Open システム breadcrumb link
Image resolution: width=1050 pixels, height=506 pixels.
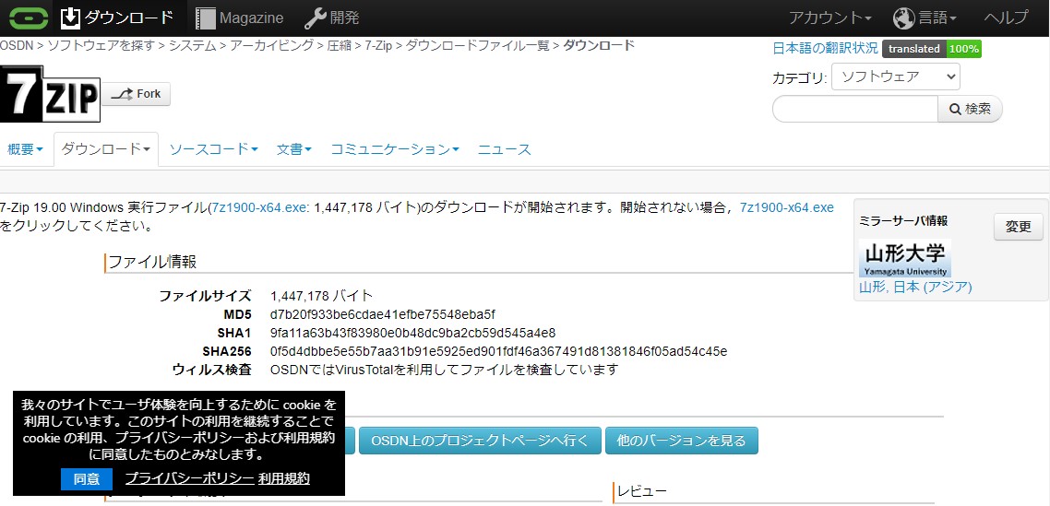pyautogui.click(x=192, y=45)
